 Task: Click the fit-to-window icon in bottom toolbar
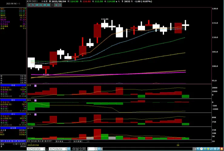point(215,149)
